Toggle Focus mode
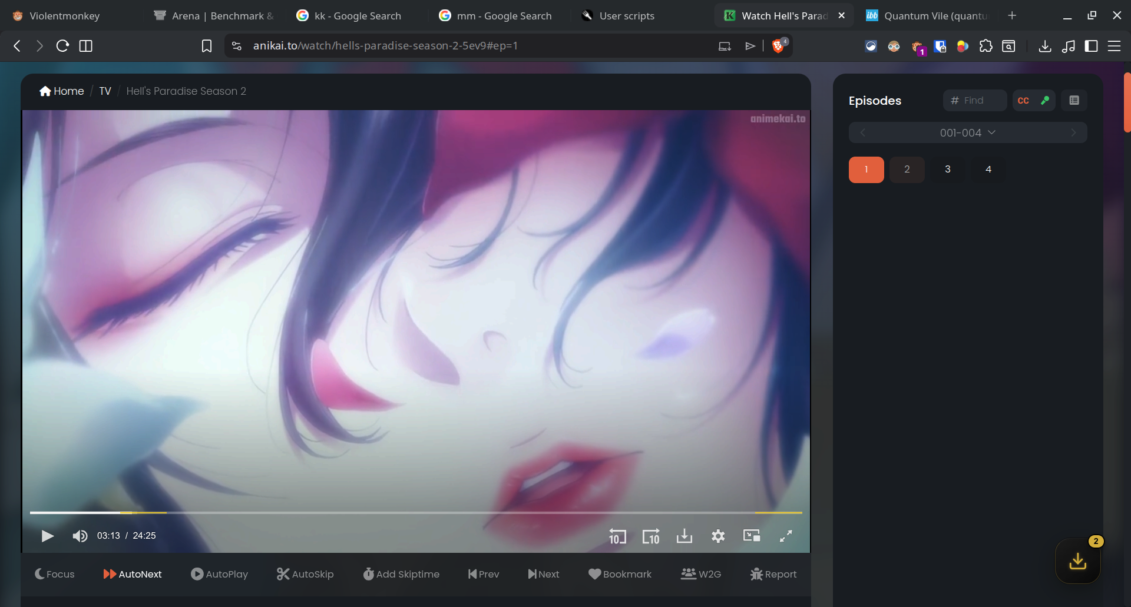Image resolution: width=1131 pixels, height=607 pixels. click(x=55, y=574)
